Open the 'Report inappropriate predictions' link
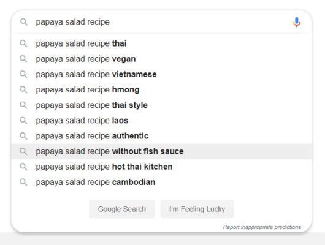The image size is (325, 245). click(262, 227)
